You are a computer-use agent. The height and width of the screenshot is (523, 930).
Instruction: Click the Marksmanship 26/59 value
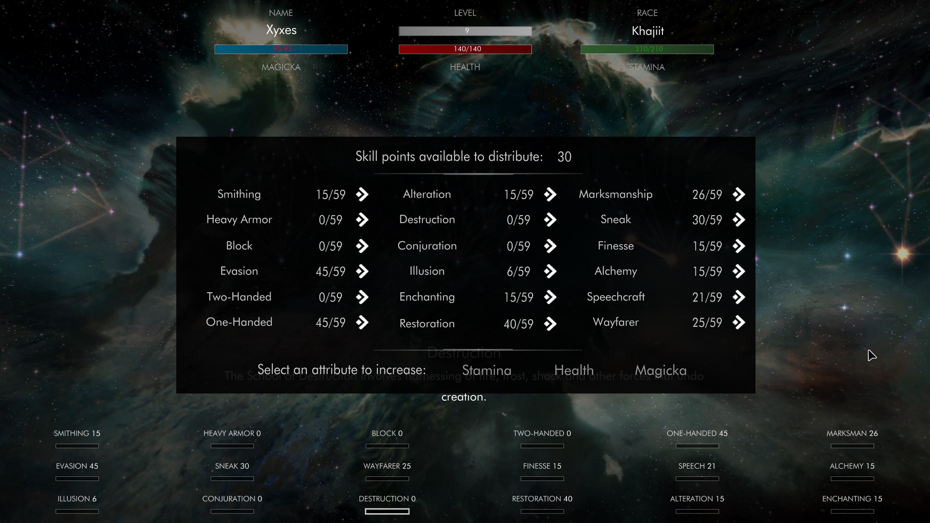(707, 195)
